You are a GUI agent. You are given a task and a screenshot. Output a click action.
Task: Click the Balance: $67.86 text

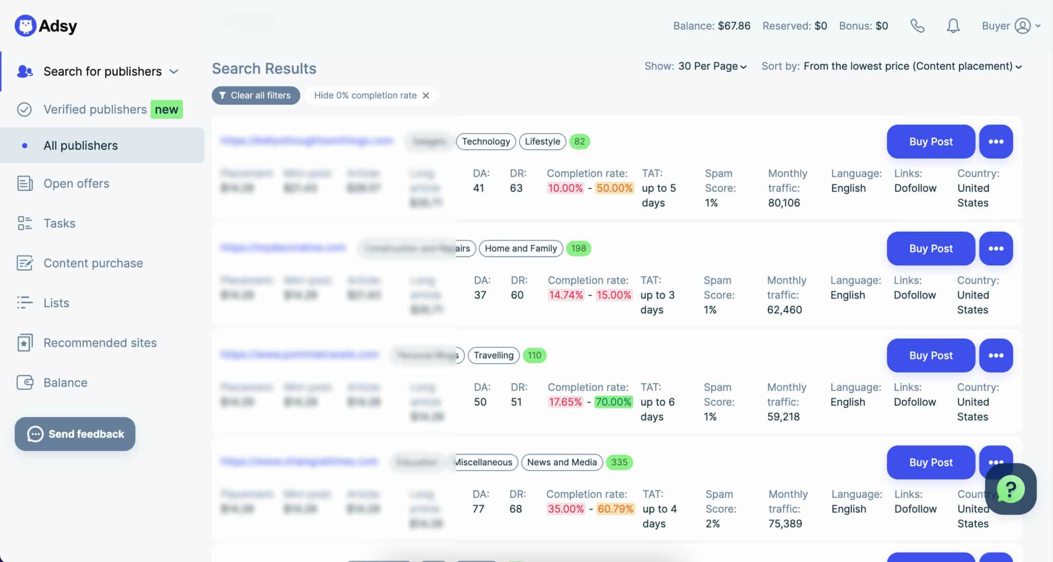[x=712, y=26]
